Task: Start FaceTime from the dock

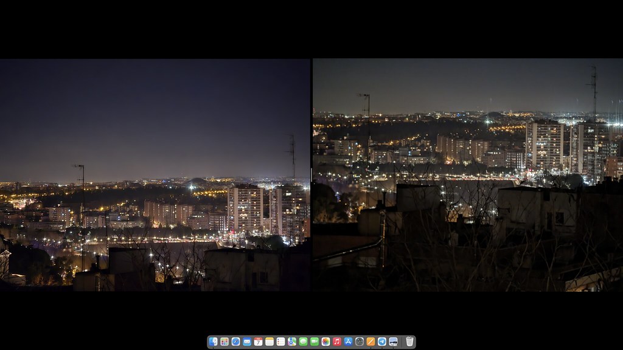Action: coord(315,341)
